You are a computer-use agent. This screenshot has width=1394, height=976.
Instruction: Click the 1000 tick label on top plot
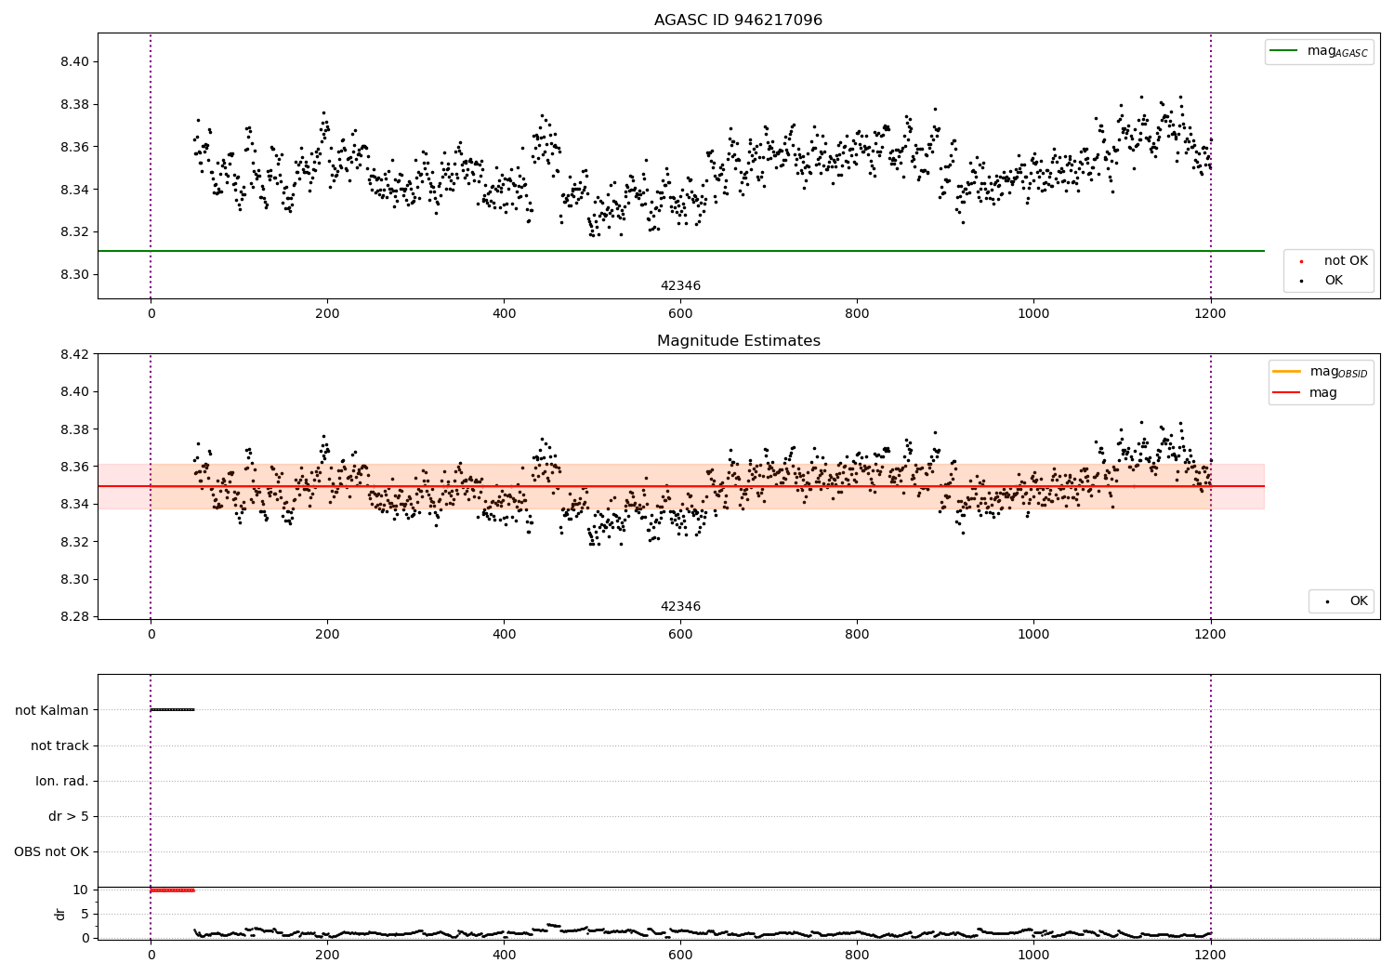point(1033,314)
